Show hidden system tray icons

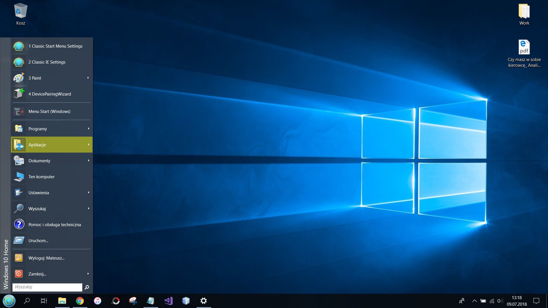(474, 301)
